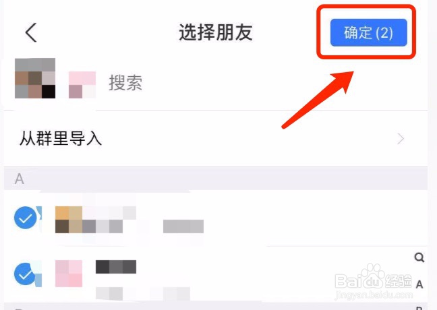Image resolution: width=437 pixels, height=310 pixels.
Task: Select the gray blurred label on the tan-avatar contact row
Action: point(183,226)
